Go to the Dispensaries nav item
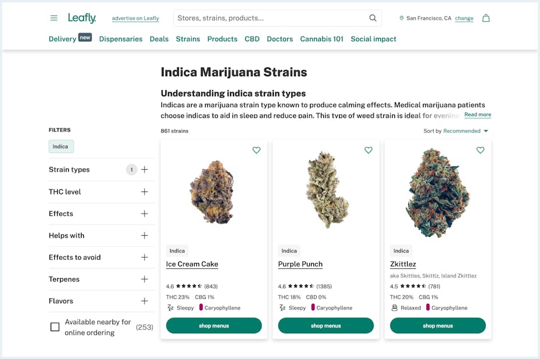The image size is (540, 359). click(121, 39)
